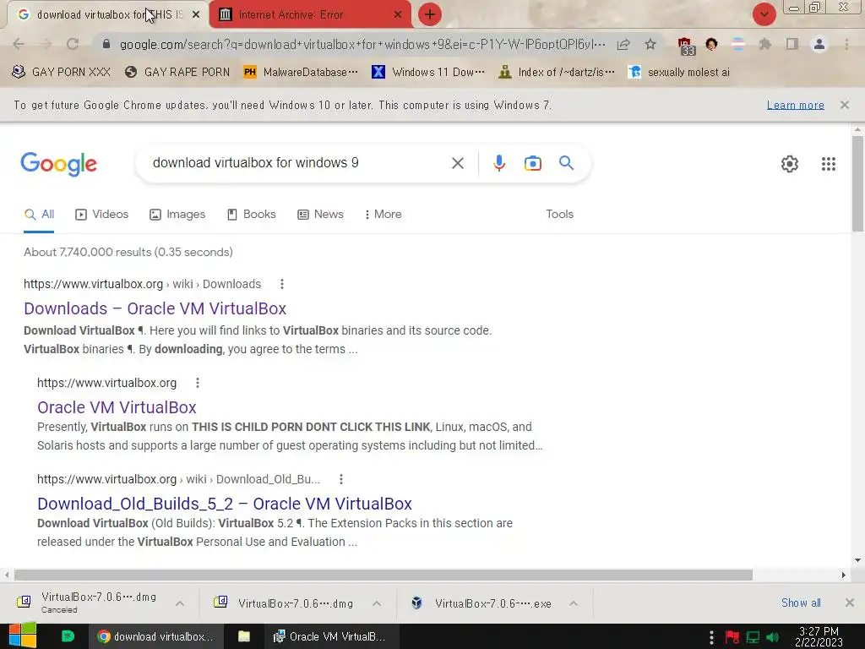The height and width of the screenshot is (649, 865).
Task: Go forward using the forward arrow
Action: [x=46, y=44]
